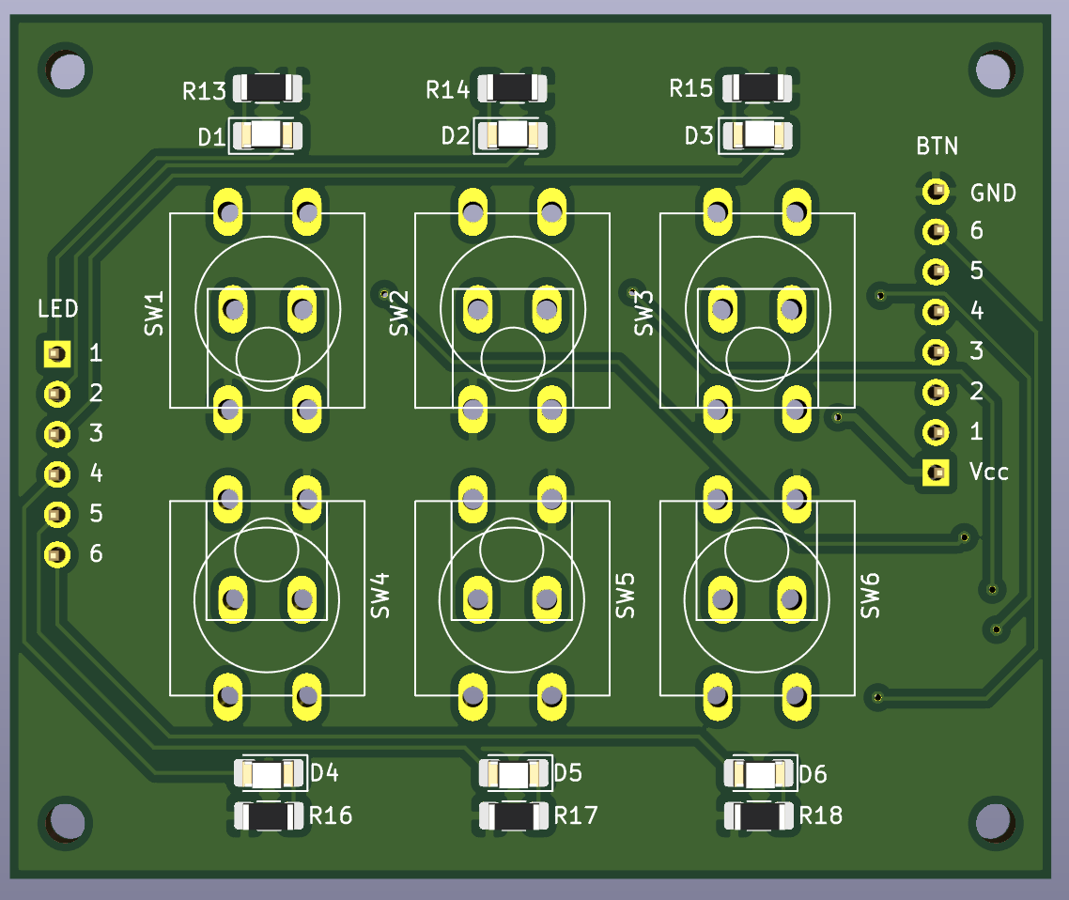The width and height of the screenshot is (1069, 900).
Task: Click the LED header pin 6 pad
Action: coord(57,554)
